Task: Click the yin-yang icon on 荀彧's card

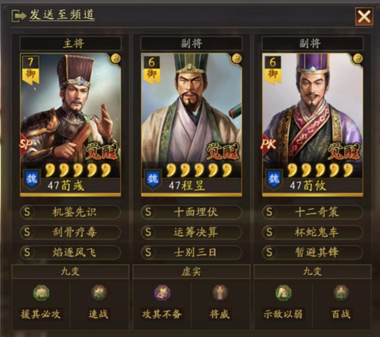Action: 115,59
